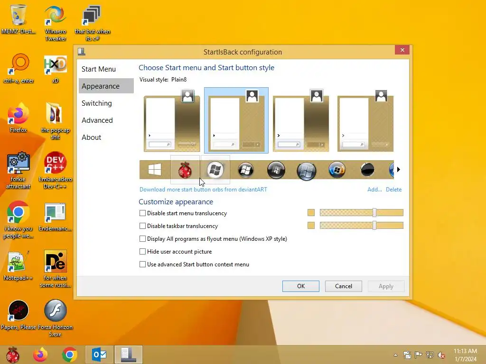Select the Firefox desktop shortcut
Viewport: 486px width, 364px height.
pos(19,118)
